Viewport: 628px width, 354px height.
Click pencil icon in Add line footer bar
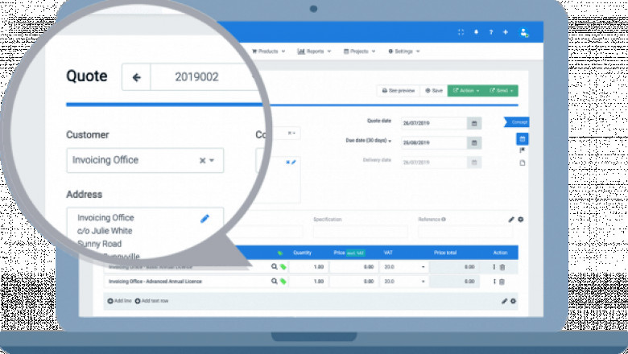tap(504, 301)
